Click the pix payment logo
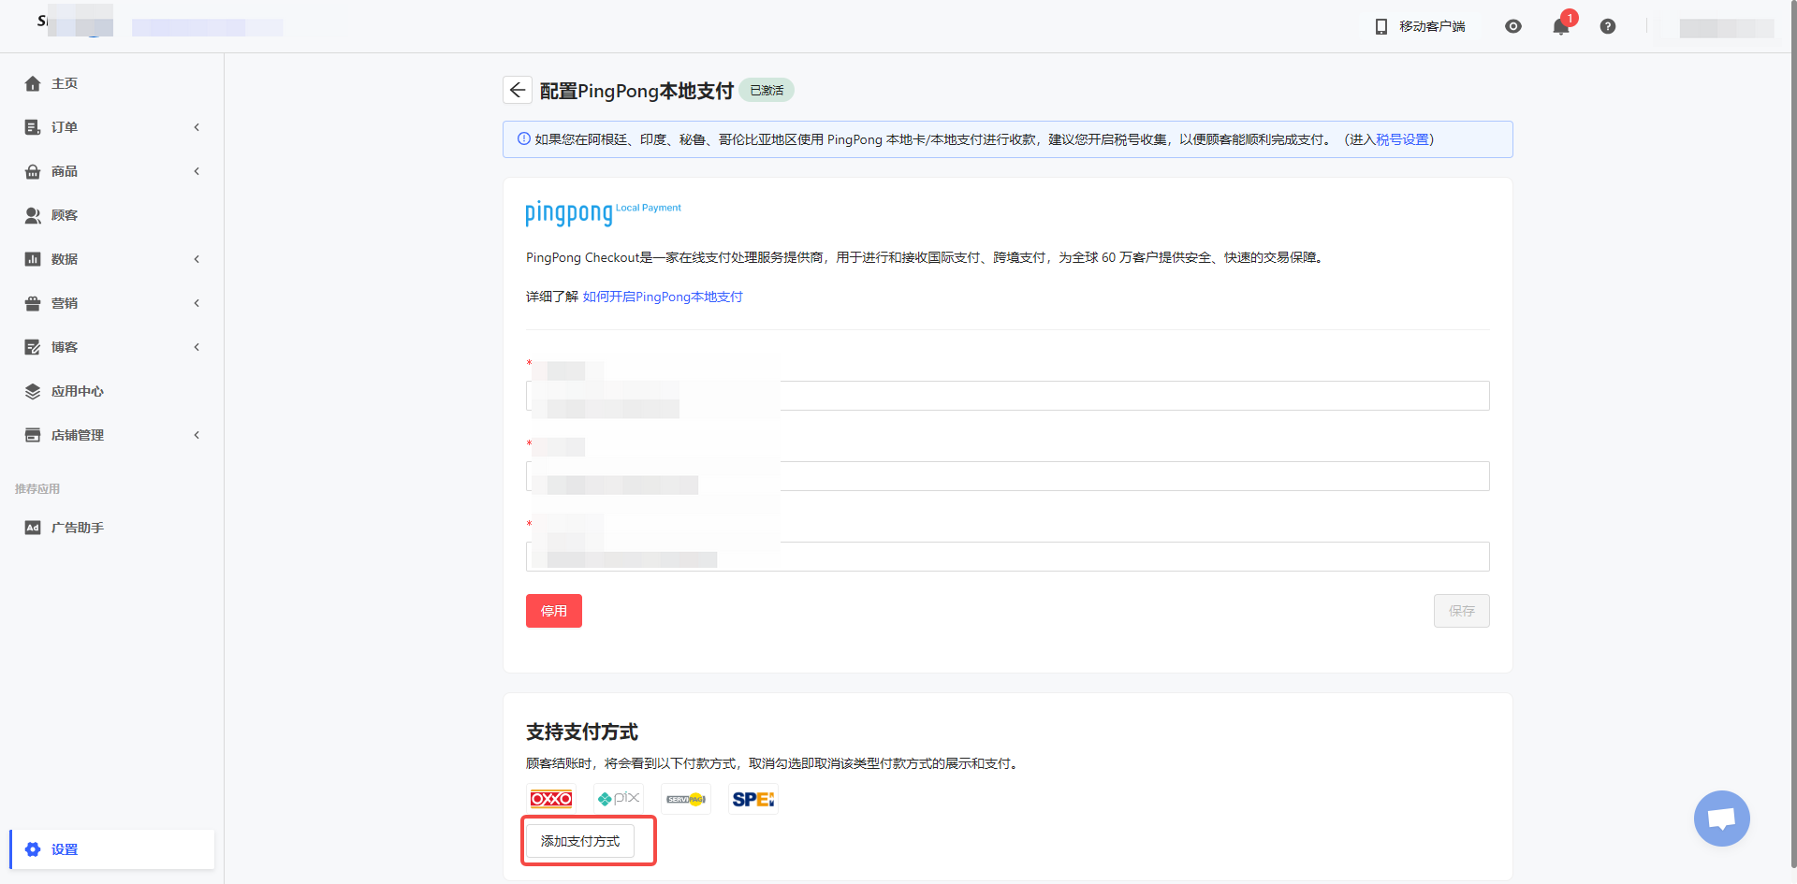The image size is (1797, 884). (619, 799)
